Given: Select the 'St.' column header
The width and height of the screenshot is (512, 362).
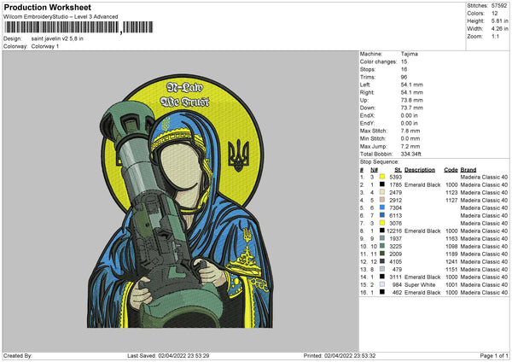Looking at the screenshot, I should 398,170.
